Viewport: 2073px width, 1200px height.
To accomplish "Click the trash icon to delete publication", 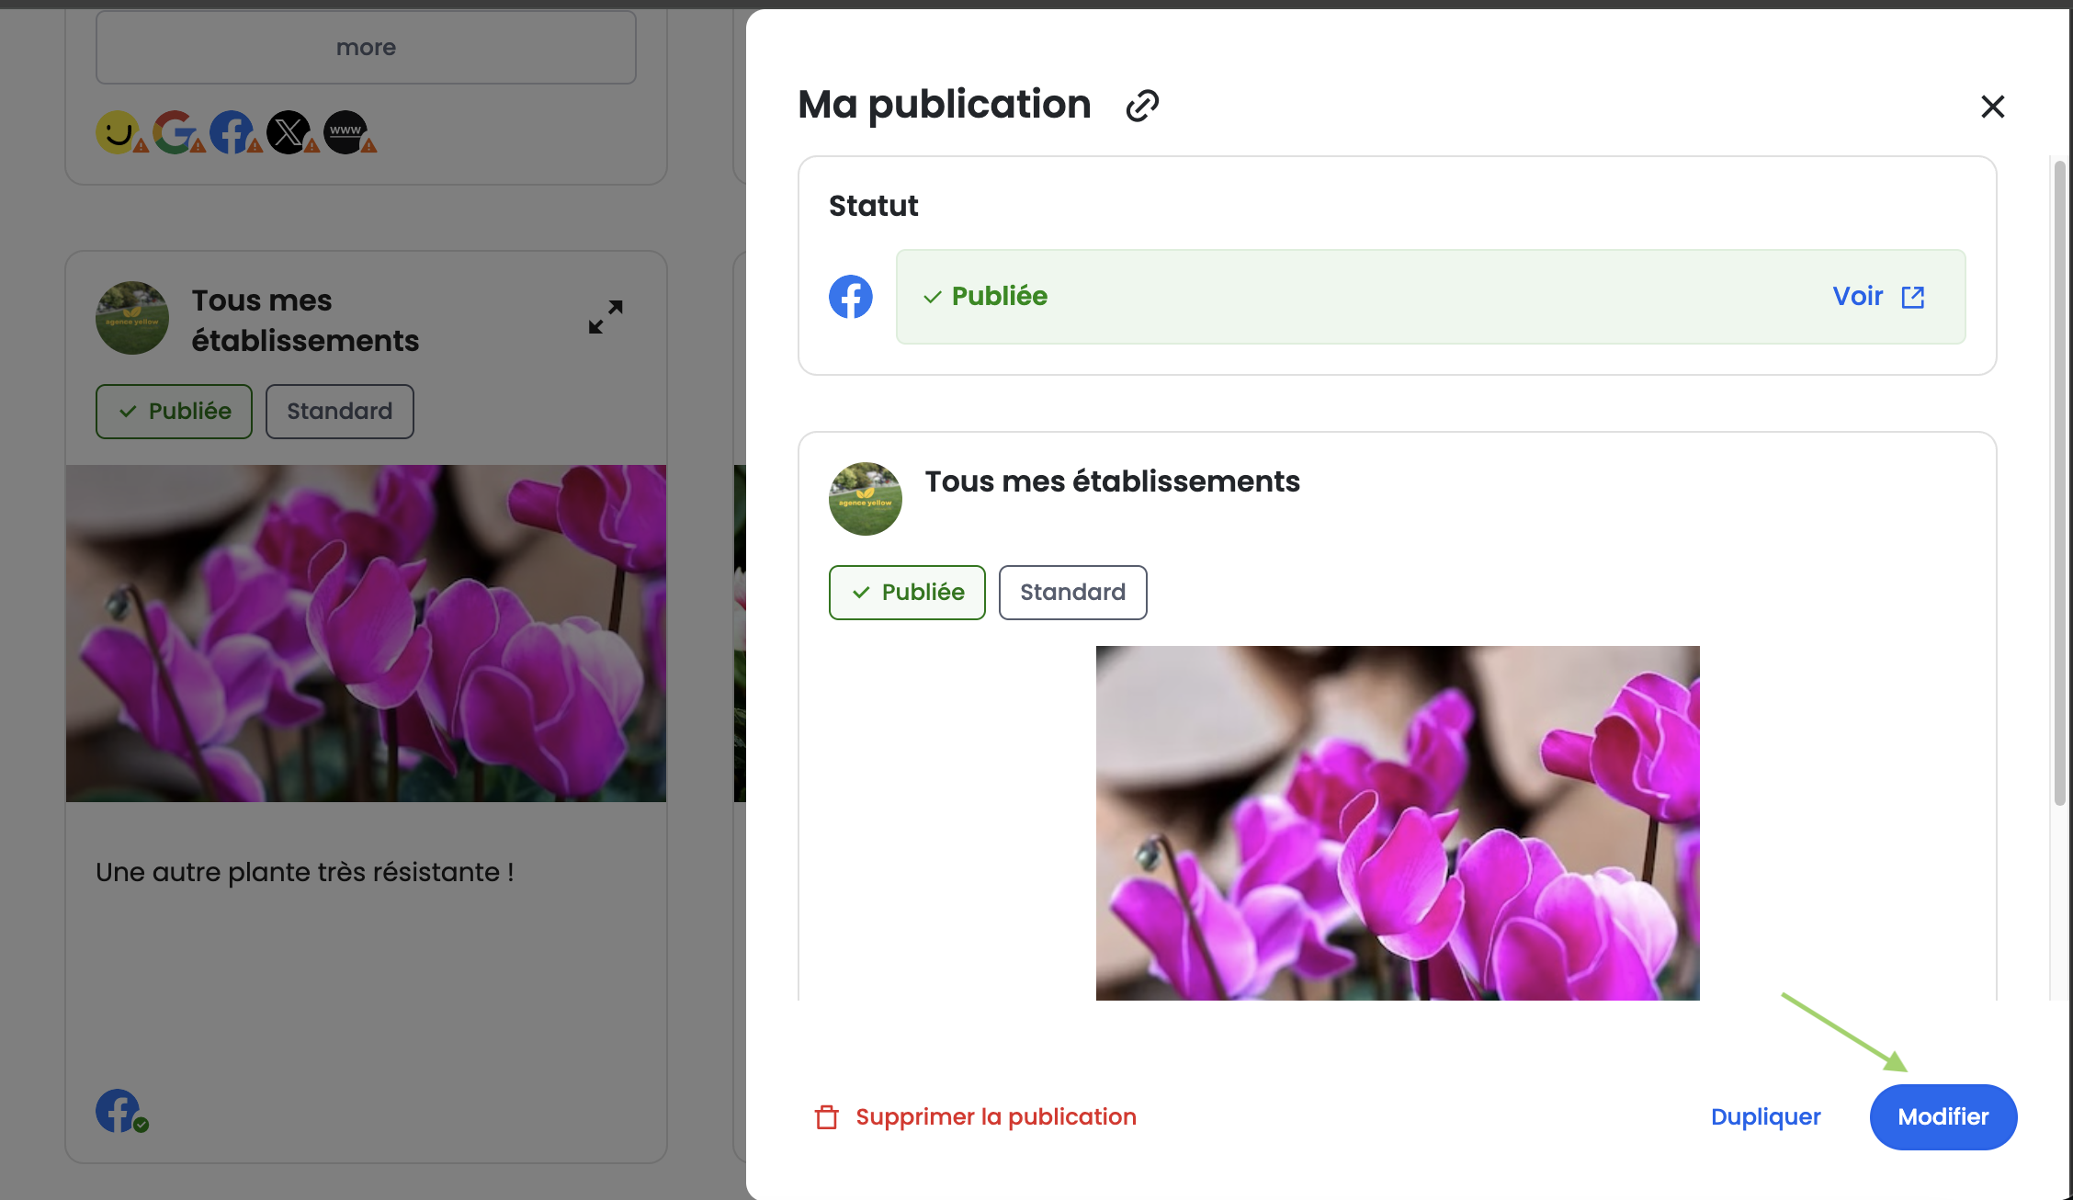I will tap(826, 1117).
